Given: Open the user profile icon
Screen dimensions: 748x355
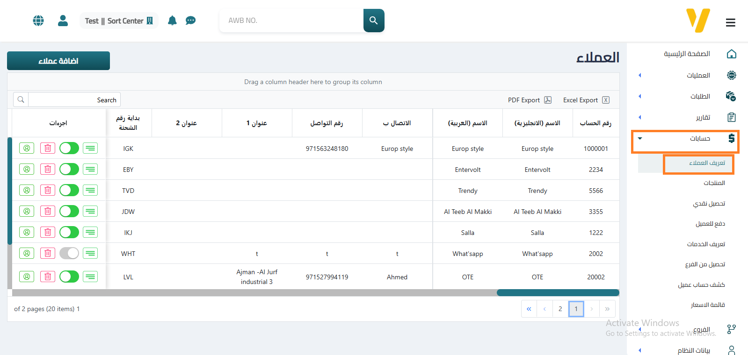Looking at the screenshot, I should pyautogui.click(x=63, y=21).
